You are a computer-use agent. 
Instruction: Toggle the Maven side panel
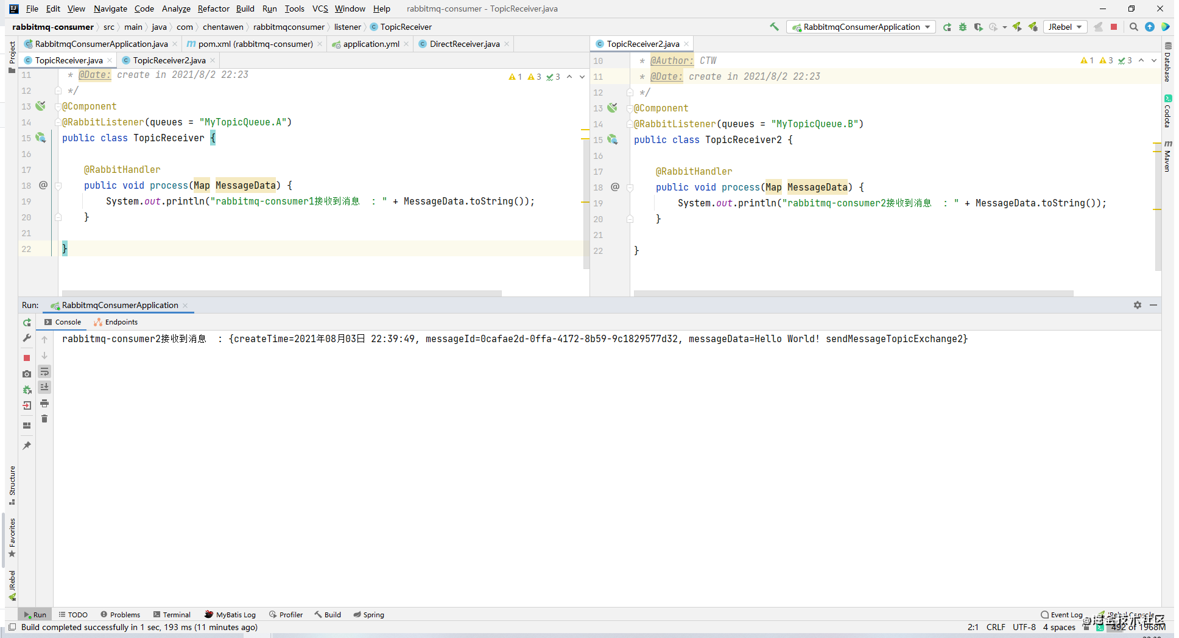click(x=1167, y=156)
